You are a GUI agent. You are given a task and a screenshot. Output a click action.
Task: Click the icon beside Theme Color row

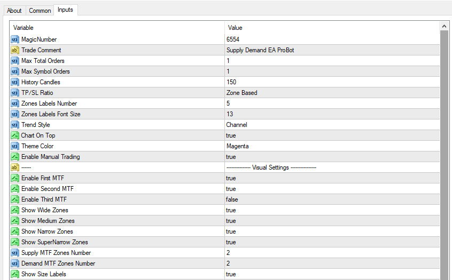15,146
